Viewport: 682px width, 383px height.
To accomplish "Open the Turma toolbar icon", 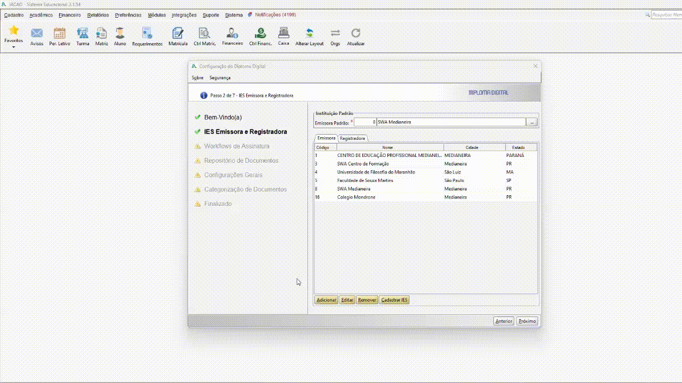I will (83, 34).
